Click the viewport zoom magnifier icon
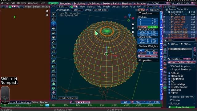Viewport: 197px width, 111px height. tap(133, 24)
